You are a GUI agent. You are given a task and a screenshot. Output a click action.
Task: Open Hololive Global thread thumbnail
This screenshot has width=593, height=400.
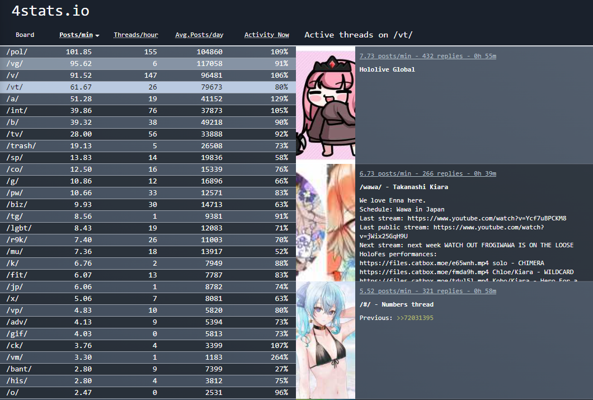(326, 105)
